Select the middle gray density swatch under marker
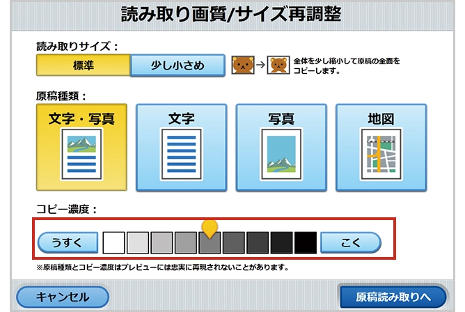The height and width of the screenshot is (312, 465). pos(210,244)
